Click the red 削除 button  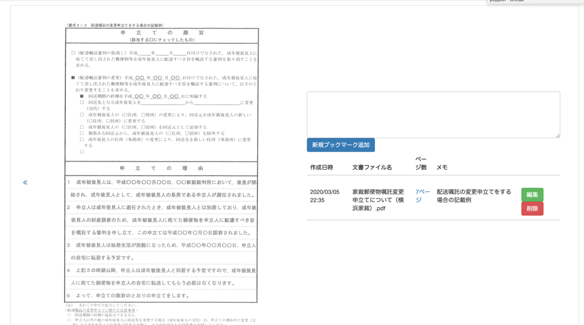coord(532,209)
